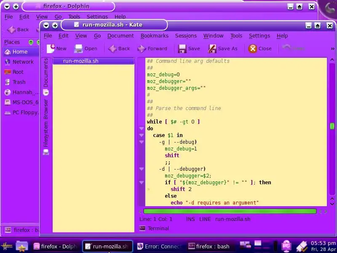This screenshot has height=253, width=337.
Task: Open Kate's Tools menu
Action: 236,36
